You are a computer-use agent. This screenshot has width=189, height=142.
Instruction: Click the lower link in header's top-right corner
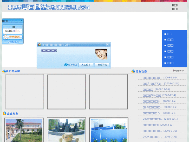pos(175,9)
